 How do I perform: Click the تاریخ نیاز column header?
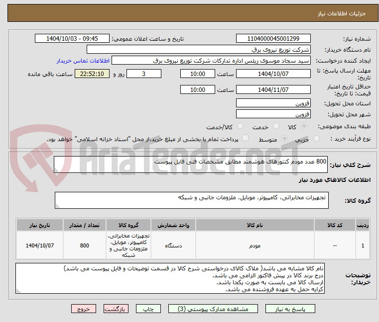[x=40, y=225]
